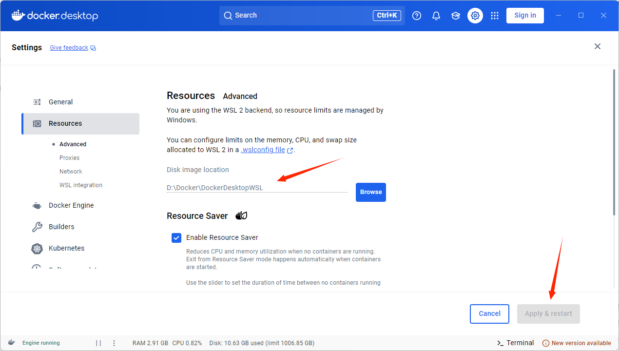619x351 pixels.
Task: Open the engine options three-dot menu
Action: pyautogui.click(x=114, y=343)
